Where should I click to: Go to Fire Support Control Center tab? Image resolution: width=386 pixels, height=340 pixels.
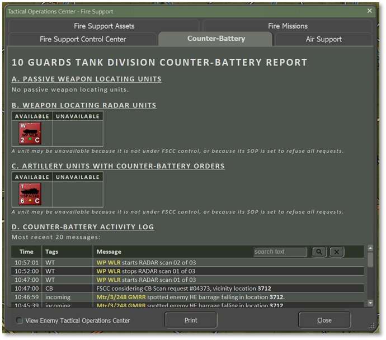[83, 39]
